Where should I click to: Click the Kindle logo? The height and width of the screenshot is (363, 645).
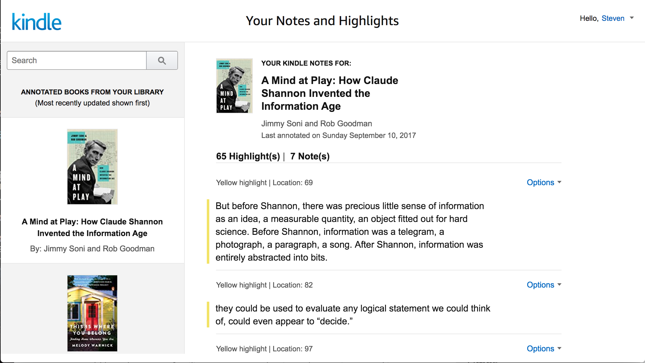(x=37, y=22)
